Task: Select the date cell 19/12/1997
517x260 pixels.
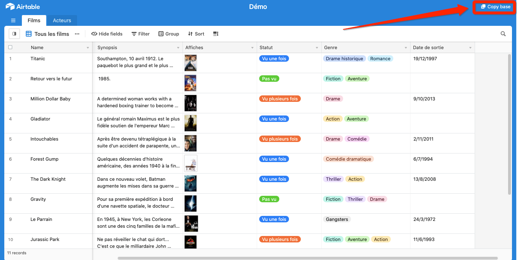Action: click(x=442, y=63)
